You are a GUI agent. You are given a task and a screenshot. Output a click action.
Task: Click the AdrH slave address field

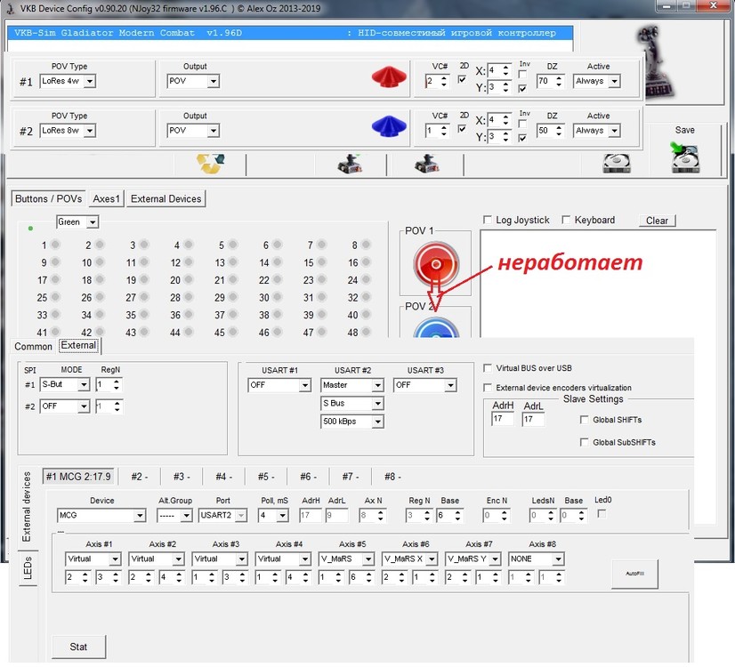tap(503, 419)
